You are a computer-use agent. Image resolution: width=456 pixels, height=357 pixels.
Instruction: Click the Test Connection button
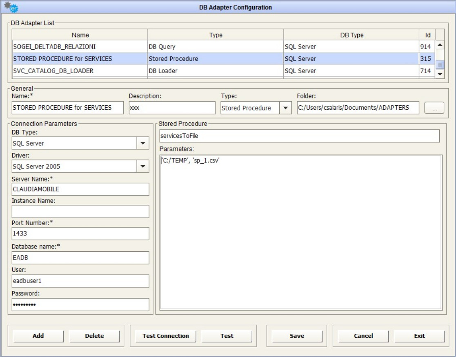(x=165, y=336)
